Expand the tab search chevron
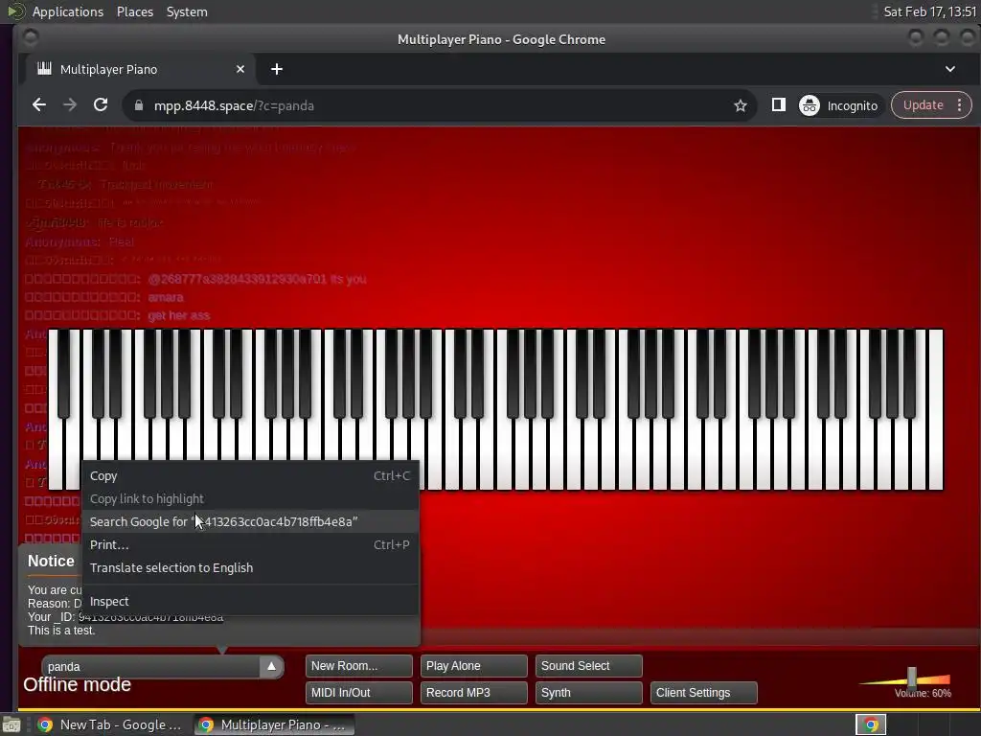 pos(949,69)
